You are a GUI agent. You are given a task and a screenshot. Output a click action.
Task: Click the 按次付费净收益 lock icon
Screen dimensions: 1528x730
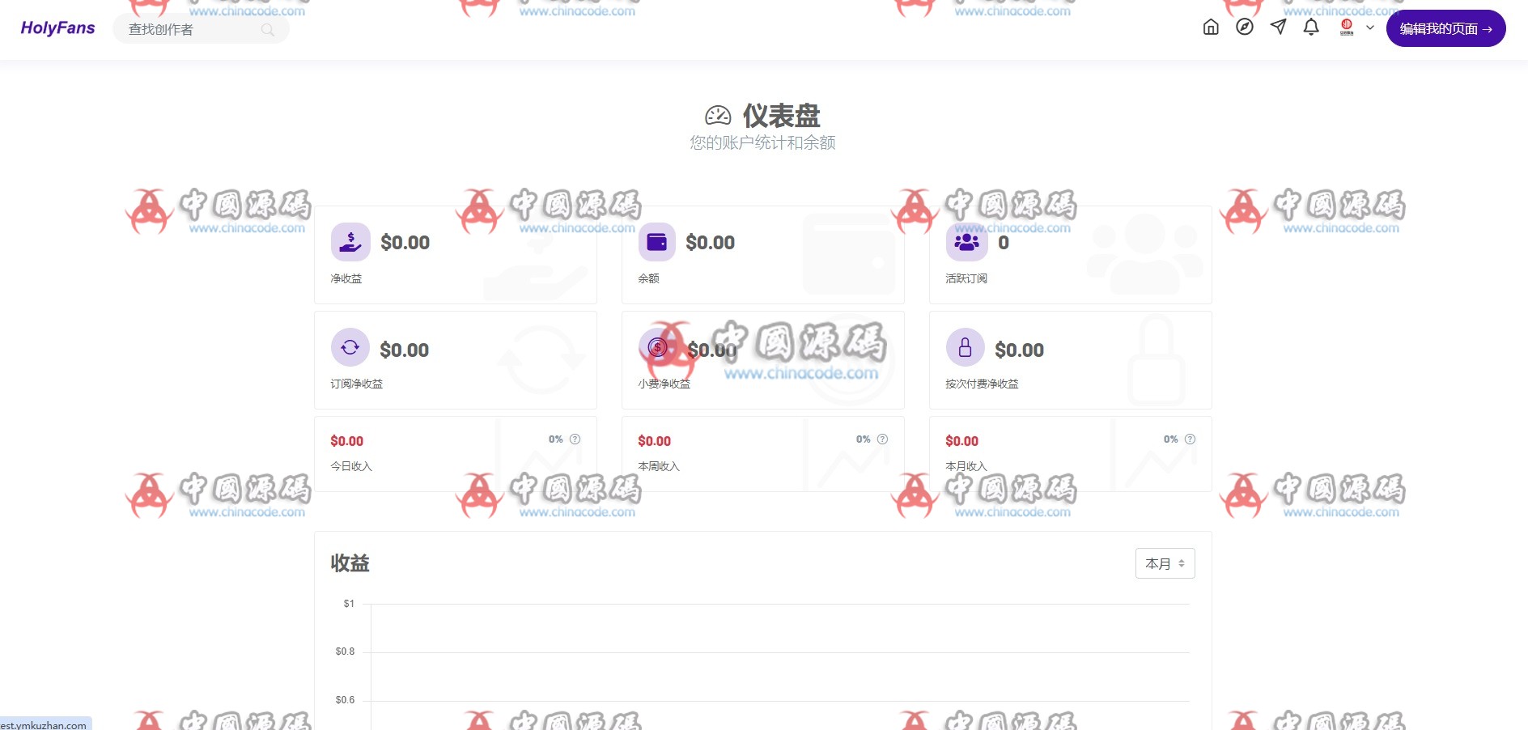[966, 348]
